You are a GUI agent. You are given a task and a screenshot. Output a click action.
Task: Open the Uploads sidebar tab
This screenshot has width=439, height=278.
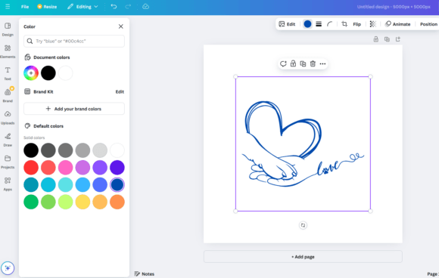point(8,118)
